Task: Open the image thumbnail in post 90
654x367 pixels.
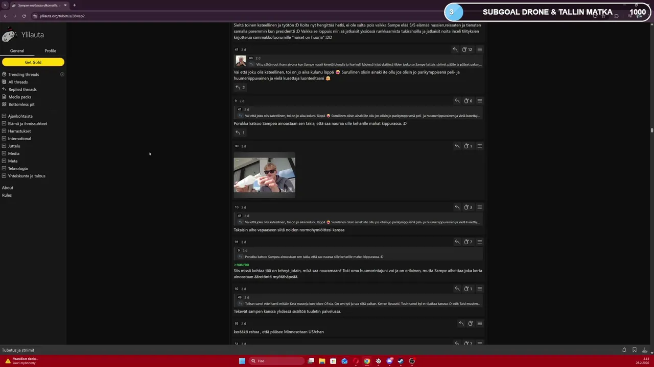Action: (264, 175)
